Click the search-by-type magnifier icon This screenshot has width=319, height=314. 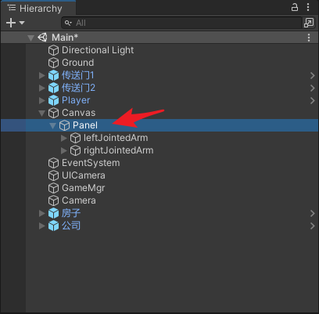(x=68, y=23)
